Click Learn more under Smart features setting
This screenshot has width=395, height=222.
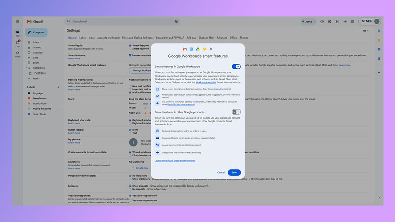(x=74, y=58)
